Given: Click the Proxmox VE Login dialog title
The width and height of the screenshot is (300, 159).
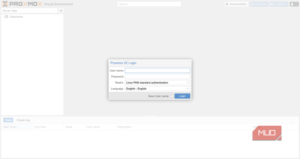Looking at the screenshot, I should pyautogui.click(x=123, y=63).
